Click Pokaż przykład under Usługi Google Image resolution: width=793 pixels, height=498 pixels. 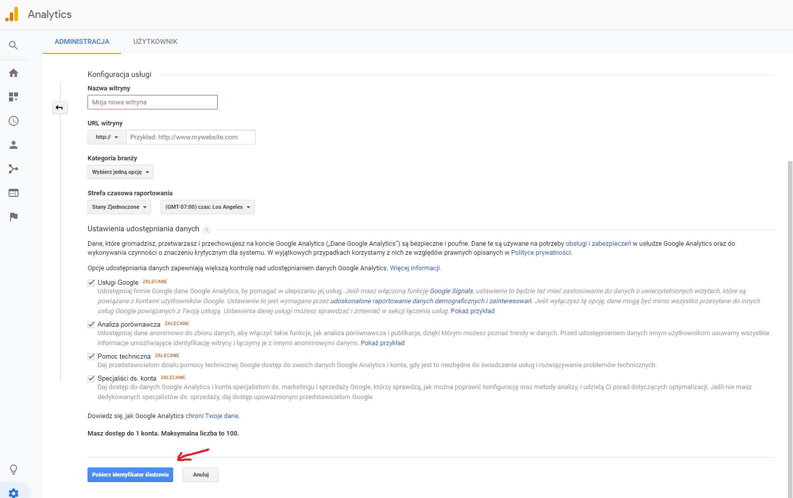[x=473, y=311]
